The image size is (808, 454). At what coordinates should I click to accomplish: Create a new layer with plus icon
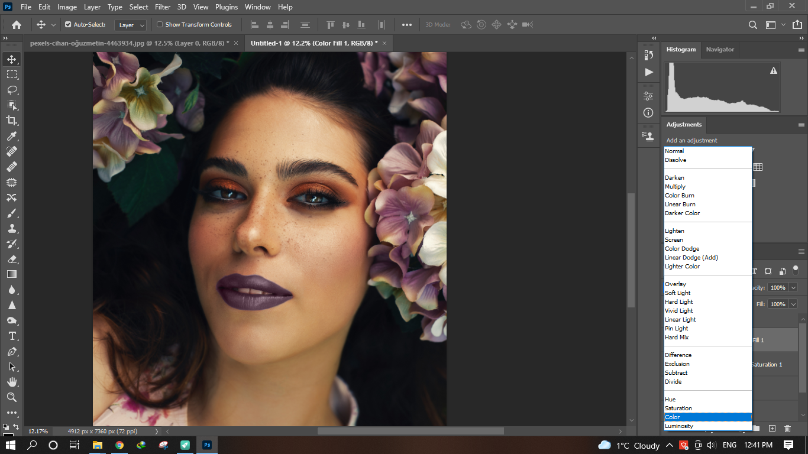(x=772, y=428)
